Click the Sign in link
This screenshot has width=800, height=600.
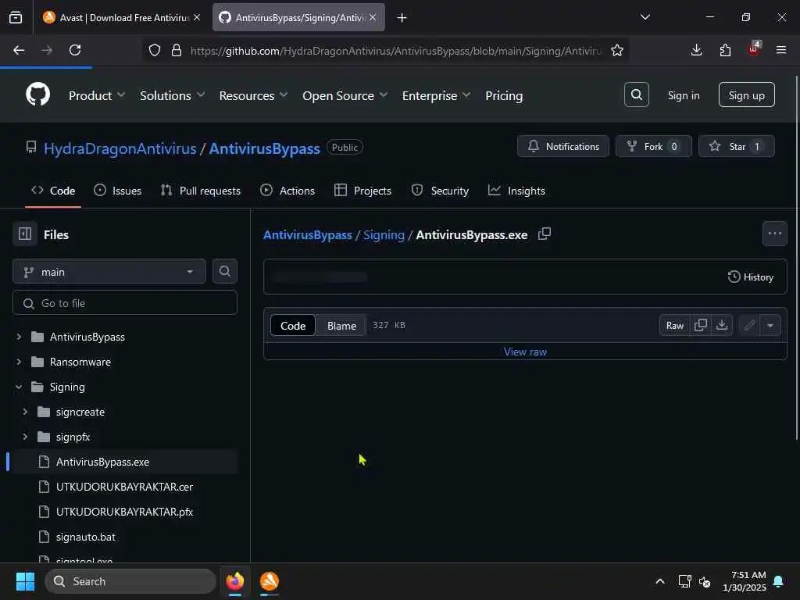[683, 95]
